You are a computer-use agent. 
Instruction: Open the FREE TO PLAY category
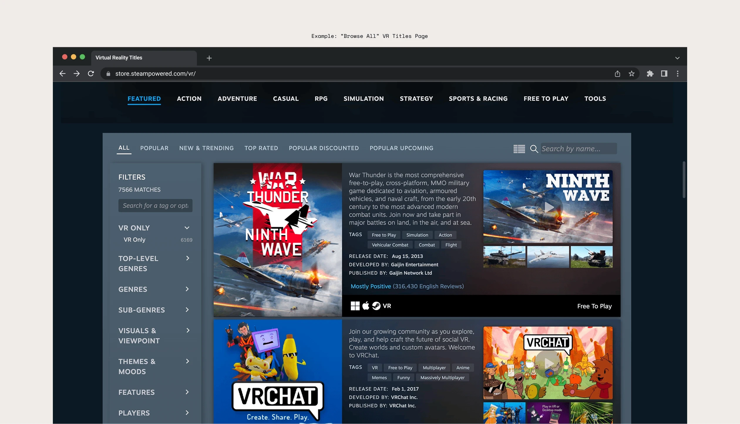tap(546, 99)
